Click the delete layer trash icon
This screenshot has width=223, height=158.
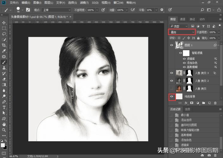215,103
